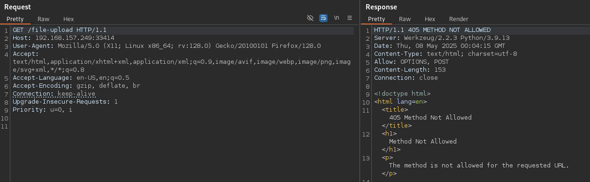Image resolution: width=590 pixels, height=182 pixels.
Task: Click the Content-Type: text/html; charset=utf-8 line
Action: (x=445, y=54)
